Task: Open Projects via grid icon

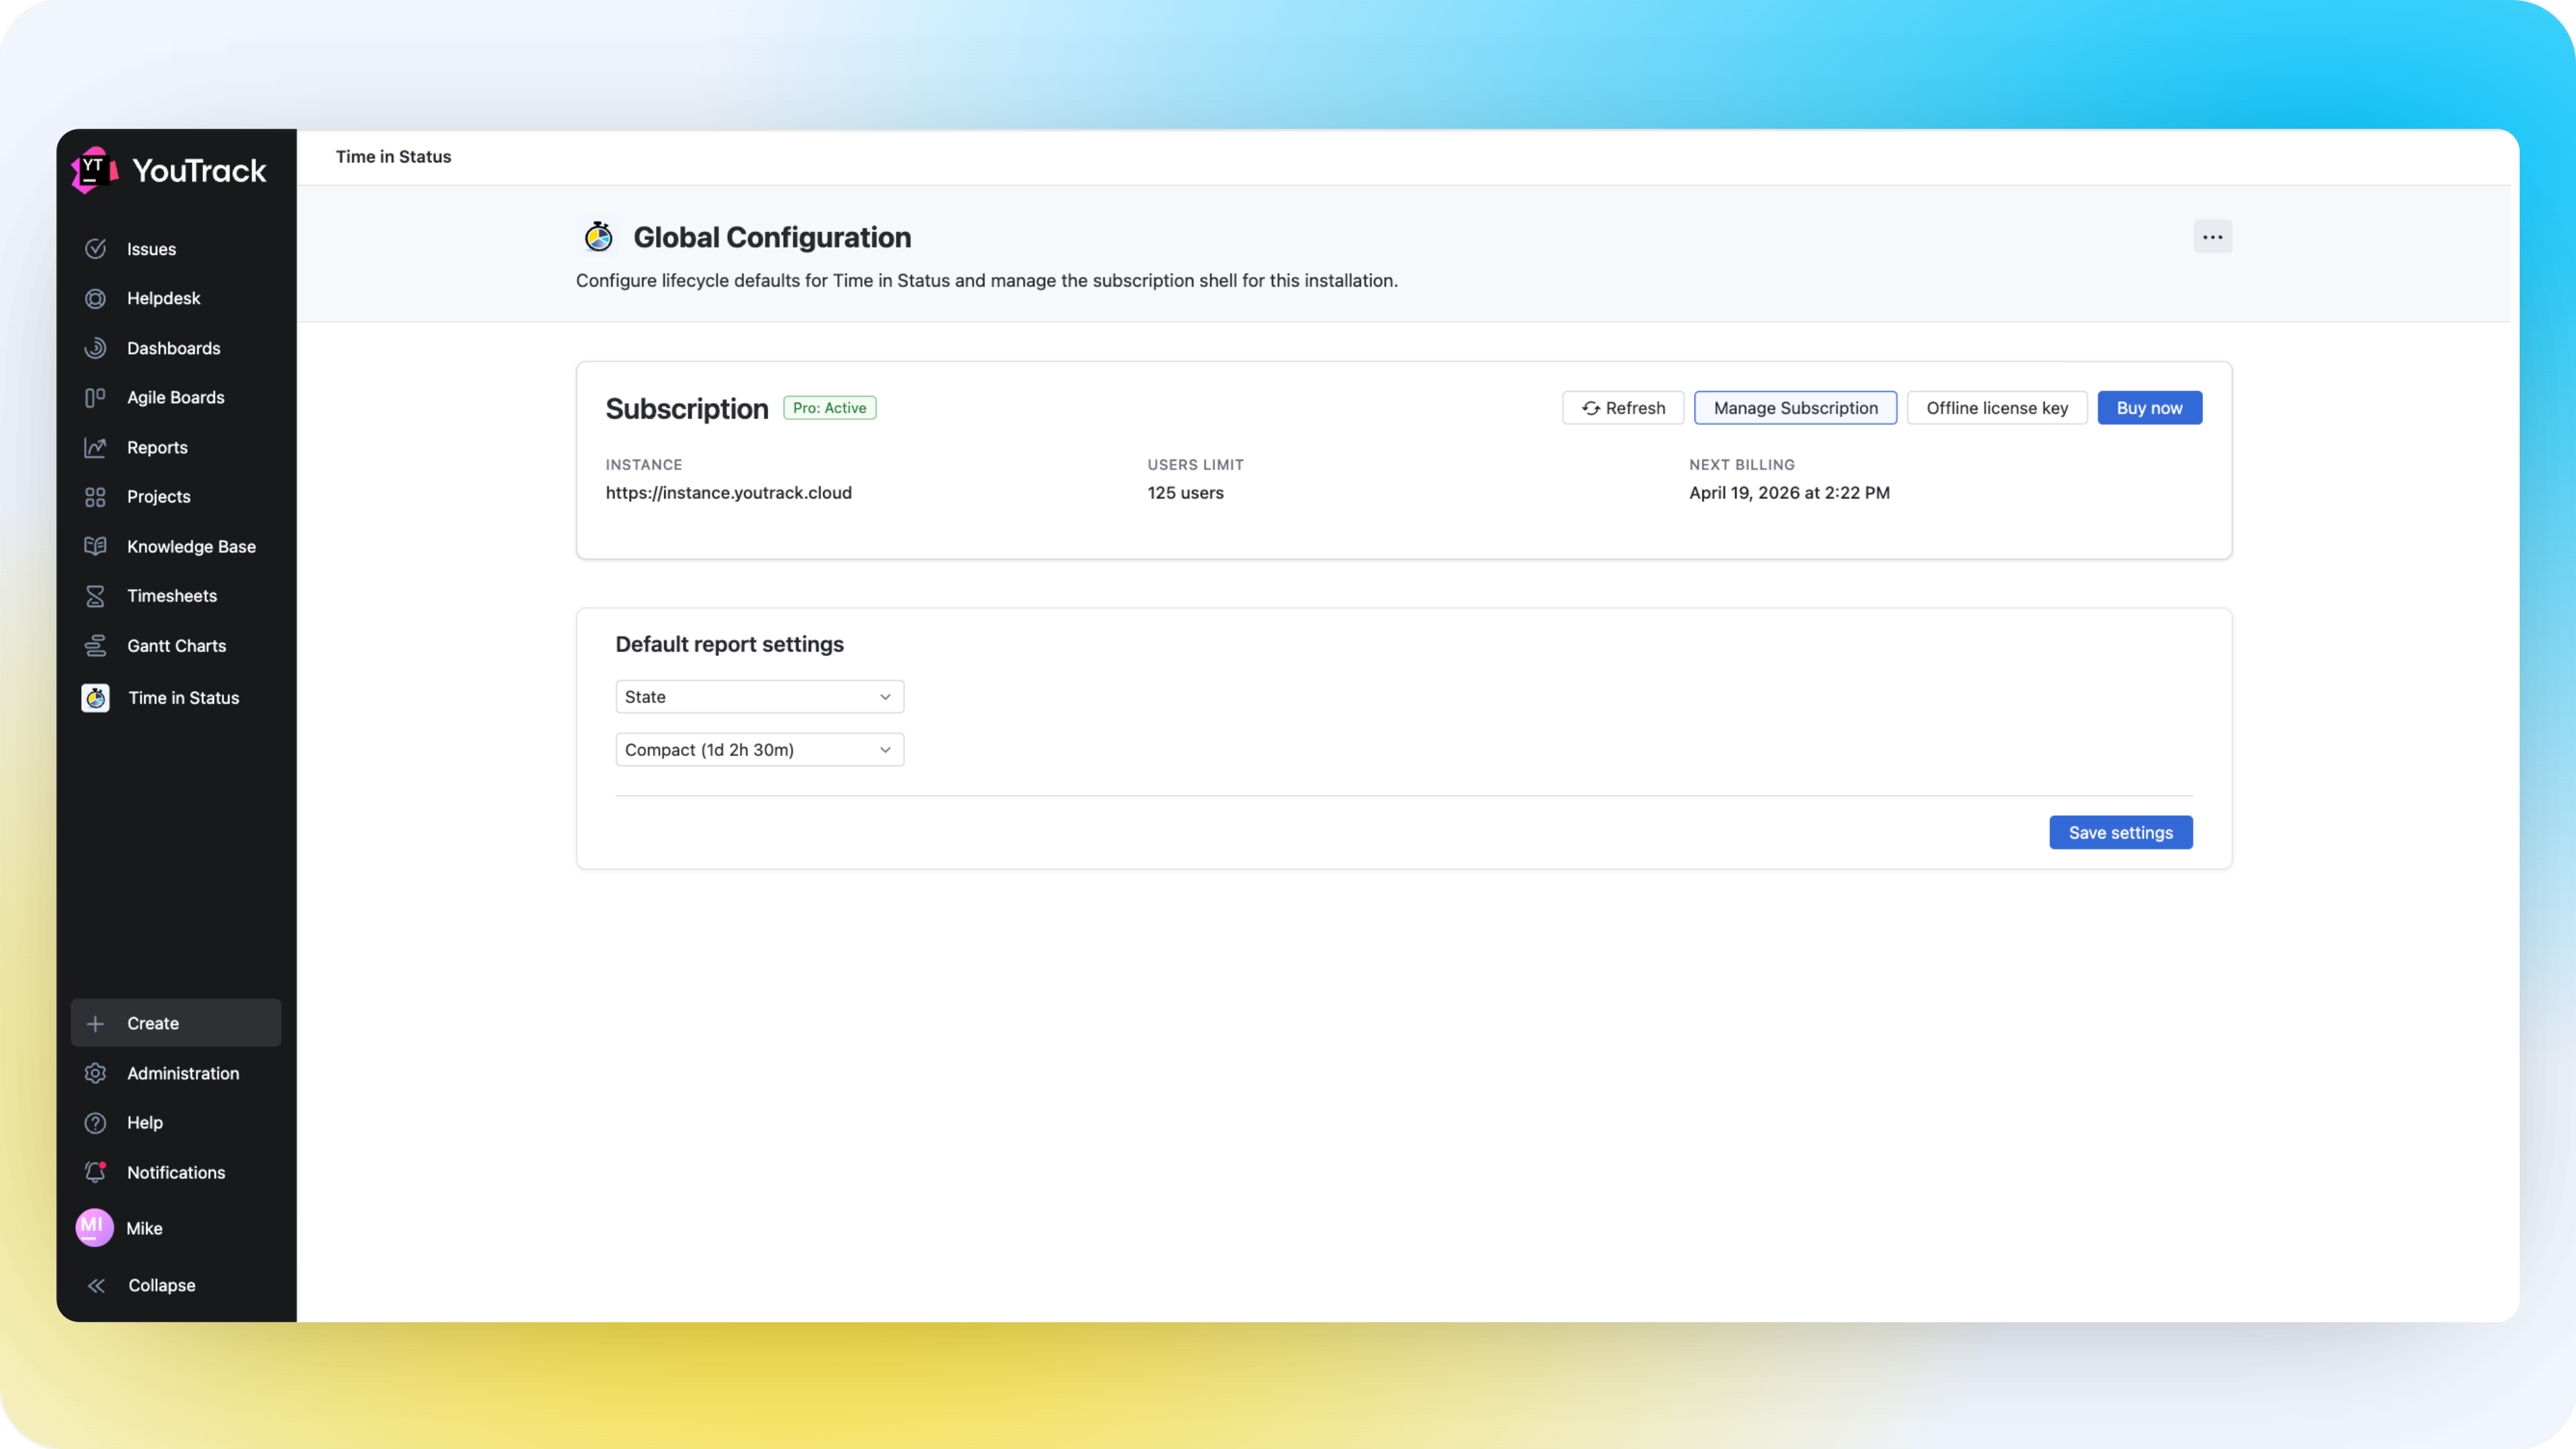Action: coord(95,497)
